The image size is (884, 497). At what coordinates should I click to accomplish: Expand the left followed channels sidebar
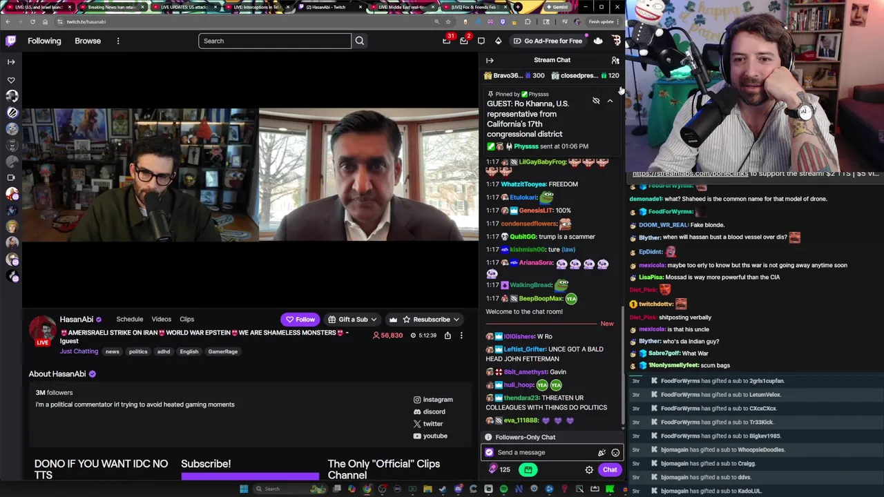pos(11,61)
